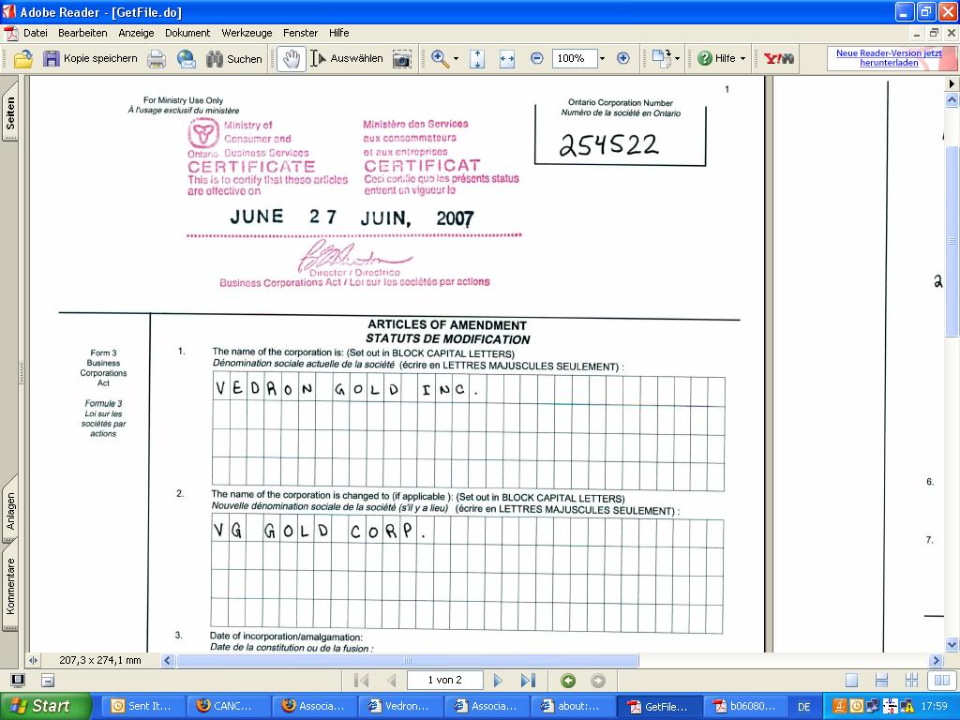Click the Windows Start button
This screenshot has height=720, width=960.
[x=45, y=706]
